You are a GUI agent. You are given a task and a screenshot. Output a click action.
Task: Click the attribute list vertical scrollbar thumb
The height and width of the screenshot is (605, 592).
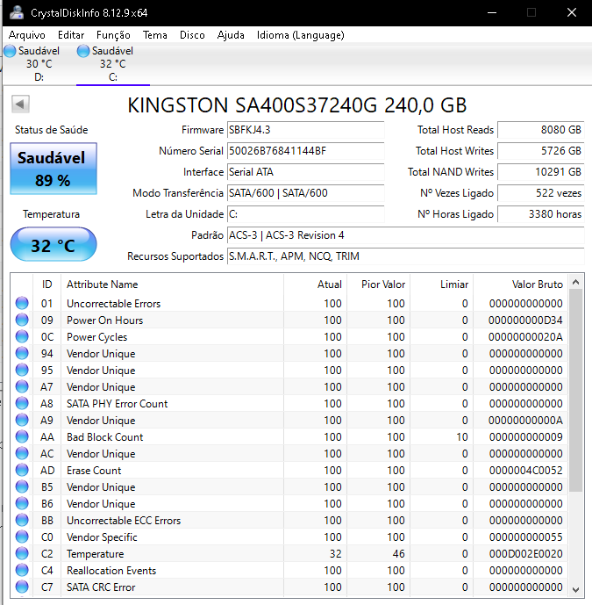click(x=576, y=391)
